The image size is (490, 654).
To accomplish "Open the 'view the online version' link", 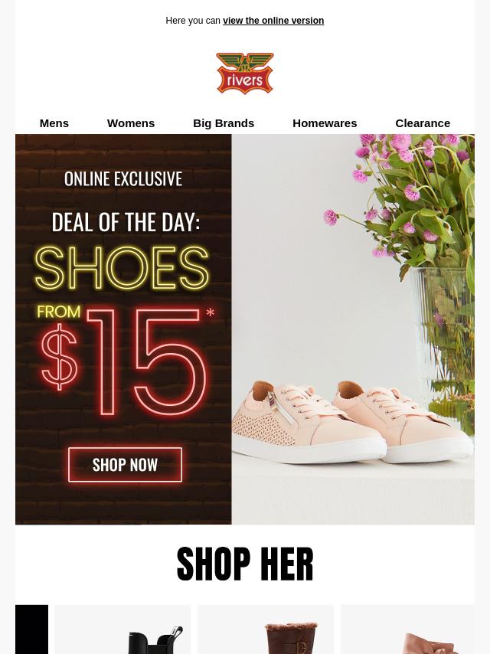I will pos(273,21).
